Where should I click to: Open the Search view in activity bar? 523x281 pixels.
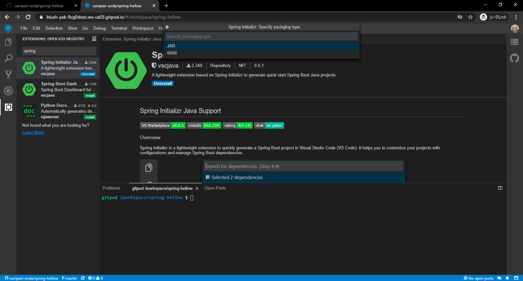8,58
